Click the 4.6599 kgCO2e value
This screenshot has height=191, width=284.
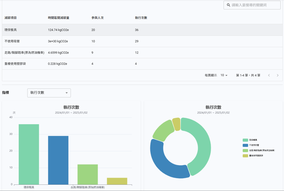pos(58,53)
